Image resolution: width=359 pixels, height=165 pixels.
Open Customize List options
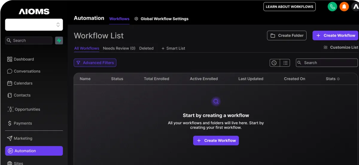click(x=341, y=47)
